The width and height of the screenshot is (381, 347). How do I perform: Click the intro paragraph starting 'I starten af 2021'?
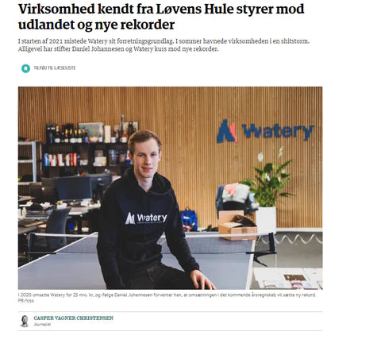(164, 45)
